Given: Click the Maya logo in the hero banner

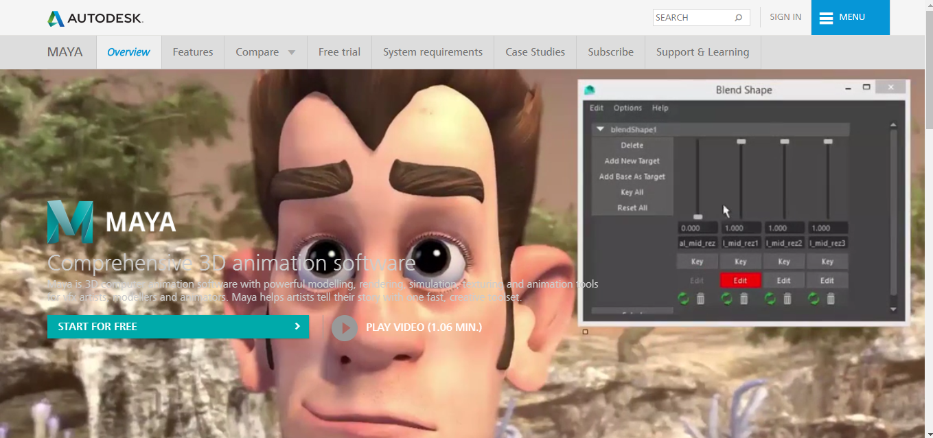Looking at the screenshot, I should click(x=111, y=222).
